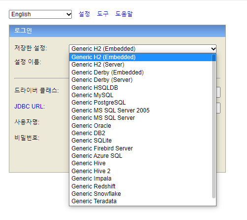The image size is (247, 220).
Task: Open the English language dropdown
Action: pyautogui.click(x=40, y=14)
